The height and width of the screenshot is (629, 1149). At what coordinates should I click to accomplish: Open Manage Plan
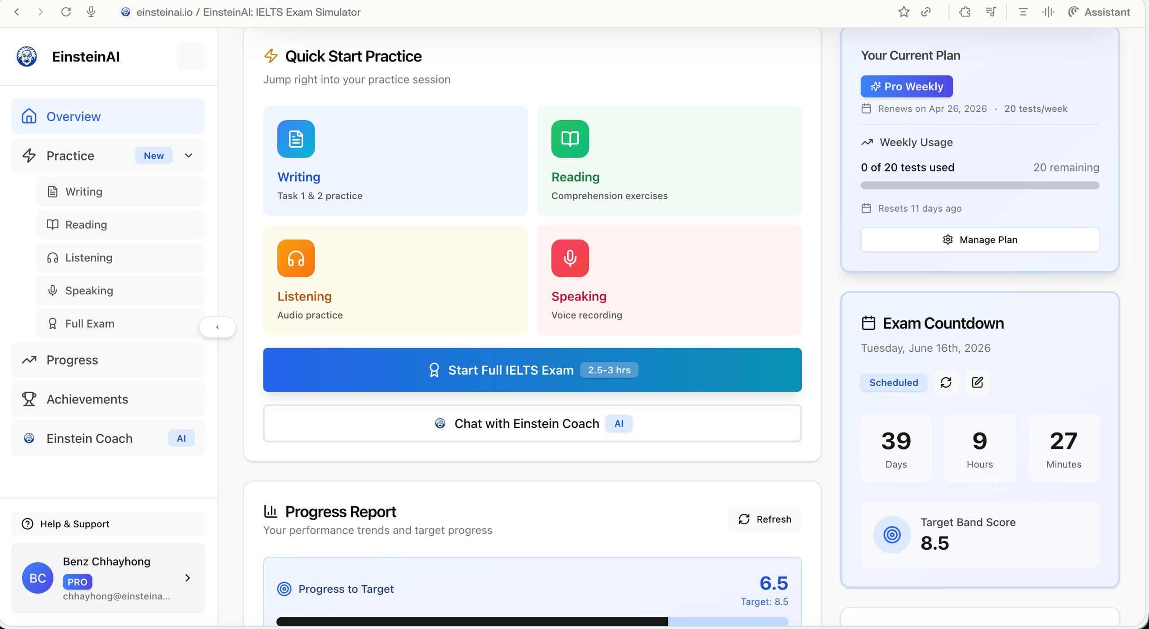pos(980,240)
